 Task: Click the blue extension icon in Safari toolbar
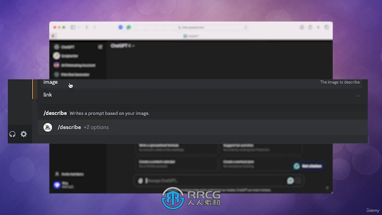(x=121, y=27)
